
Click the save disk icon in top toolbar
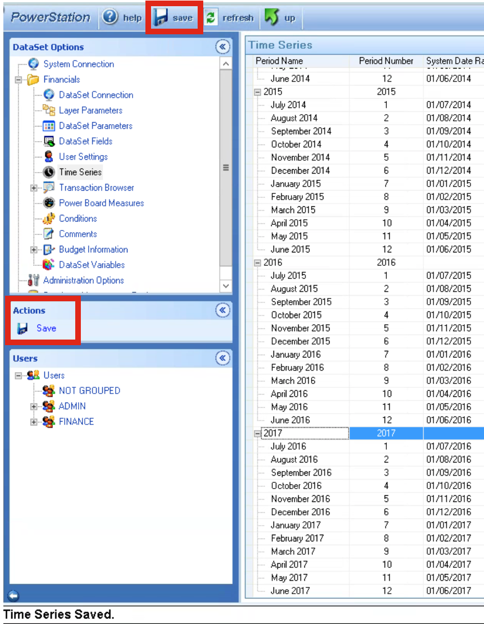[x=162, y=18]
